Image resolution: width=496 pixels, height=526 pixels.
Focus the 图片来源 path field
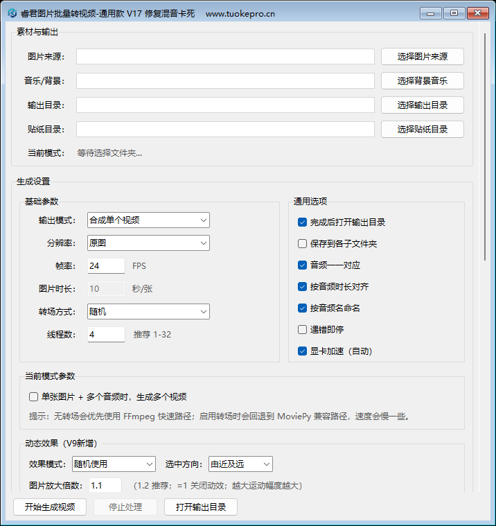[225, 56]
